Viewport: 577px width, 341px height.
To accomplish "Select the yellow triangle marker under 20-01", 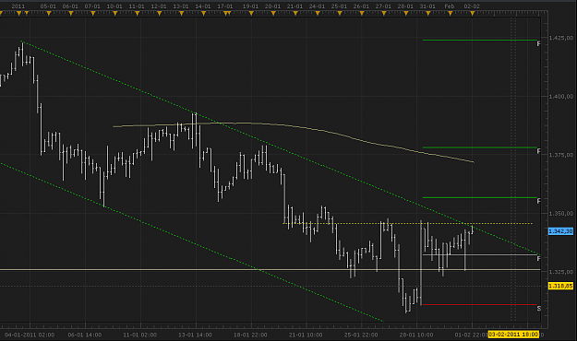I will coord(273,14).
